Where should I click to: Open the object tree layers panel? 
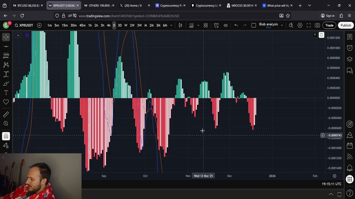click(349, 59)
